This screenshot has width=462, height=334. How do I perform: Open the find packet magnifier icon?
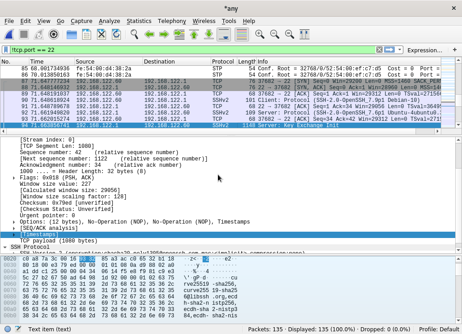point(134,34)
